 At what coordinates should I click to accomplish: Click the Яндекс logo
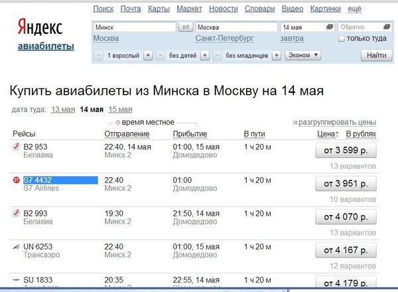click(40, 27)
